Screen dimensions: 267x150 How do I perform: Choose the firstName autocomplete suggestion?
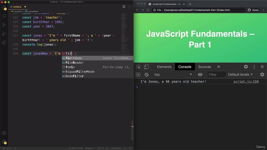tap(97, 58)
